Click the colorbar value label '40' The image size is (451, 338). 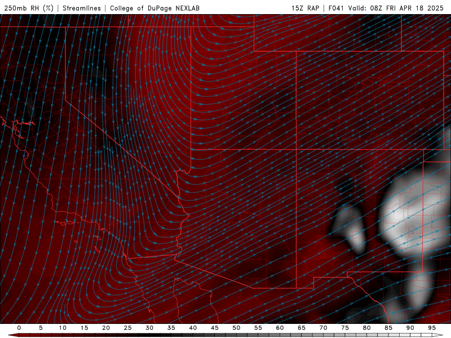(193, 328)
